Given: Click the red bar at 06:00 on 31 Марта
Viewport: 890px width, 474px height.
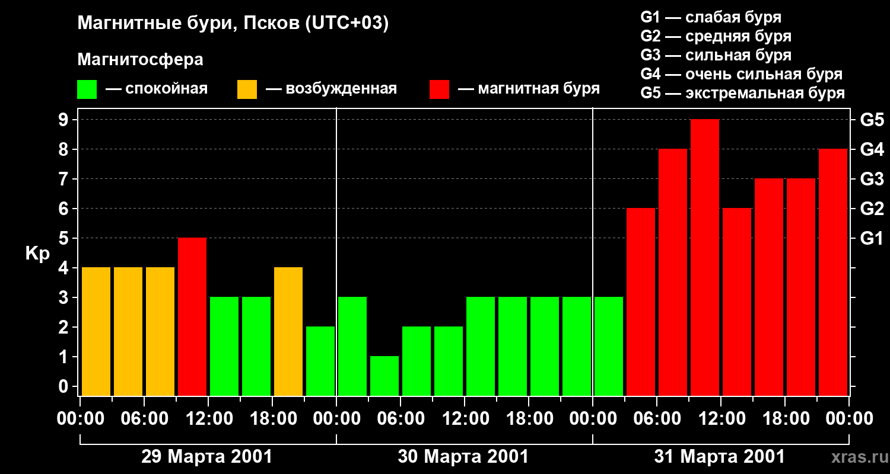Looking at the screenshot, I should click(673, 272).
